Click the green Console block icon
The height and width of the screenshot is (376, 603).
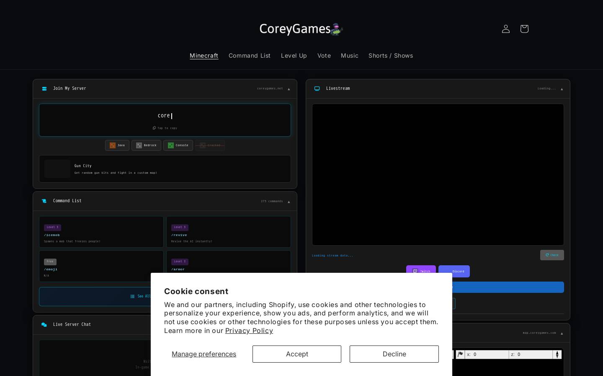click(x=171, y=145)
